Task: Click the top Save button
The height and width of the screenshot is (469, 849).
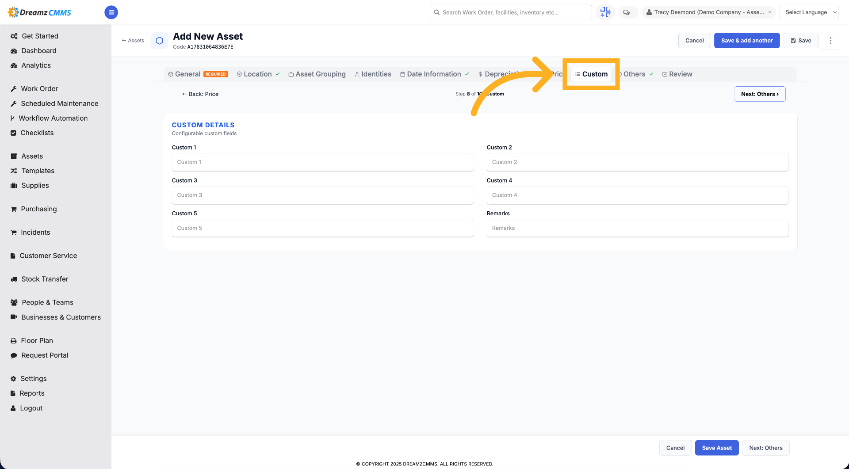Action: click(x=801, y=40)
